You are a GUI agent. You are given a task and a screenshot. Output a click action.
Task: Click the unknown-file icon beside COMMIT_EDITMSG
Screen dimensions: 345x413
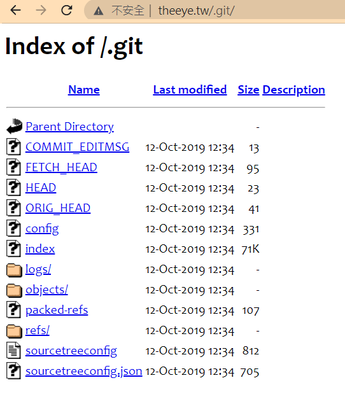click(14, 146)
